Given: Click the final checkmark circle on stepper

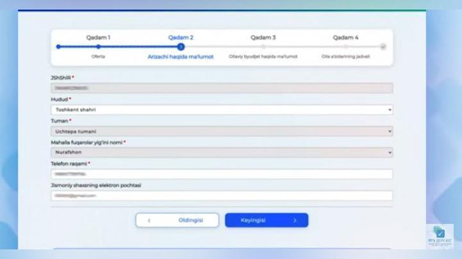Looking at the screenshot, I should (383, 47).
